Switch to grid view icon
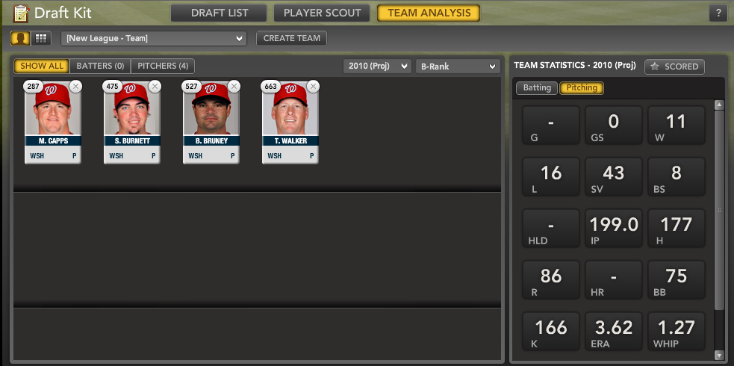Screen dimensions: 734x366 tap(41, 38)
